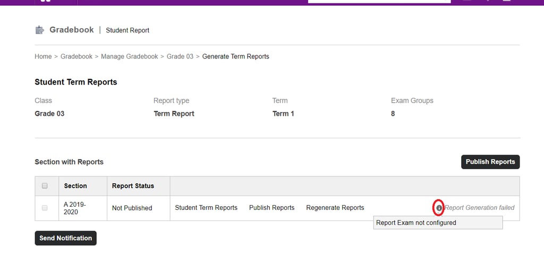Click the Gradebook icon beside the page title
Image resolution: width=544 pixels, height=254 pixels.
[x=39, y=30]
